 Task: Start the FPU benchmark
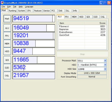7,36
